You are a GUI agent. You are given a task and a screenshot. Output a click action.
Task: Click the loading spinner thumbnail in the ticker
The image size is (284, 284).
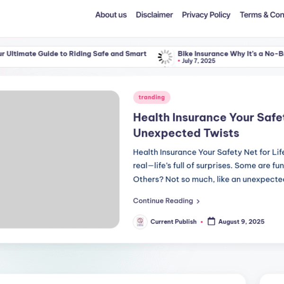165,57
